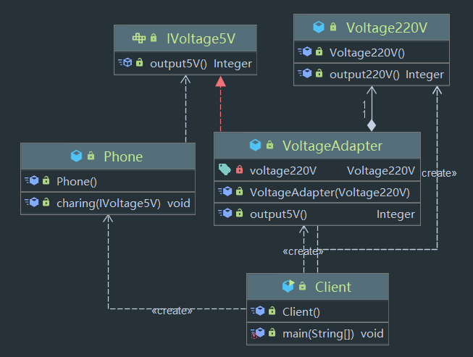Click method icon beside output5V() in VoltageAdapter

click(x=225, y=213)
